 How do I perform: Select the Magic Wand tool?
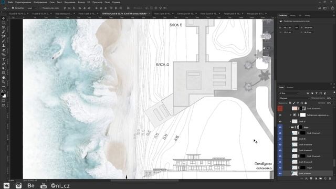pyautogui.click(x=4, y=32)
